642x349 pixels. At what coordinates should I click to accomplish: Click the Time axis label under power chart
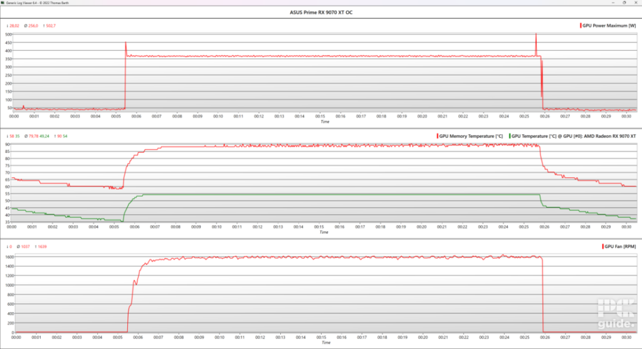coord(324,122)
